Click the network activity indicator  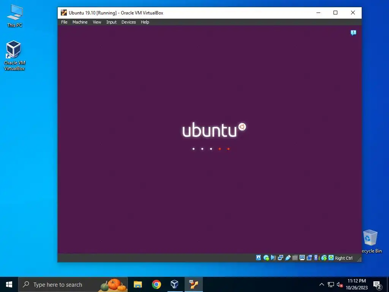pyautogui.click(x=281, y=258)
